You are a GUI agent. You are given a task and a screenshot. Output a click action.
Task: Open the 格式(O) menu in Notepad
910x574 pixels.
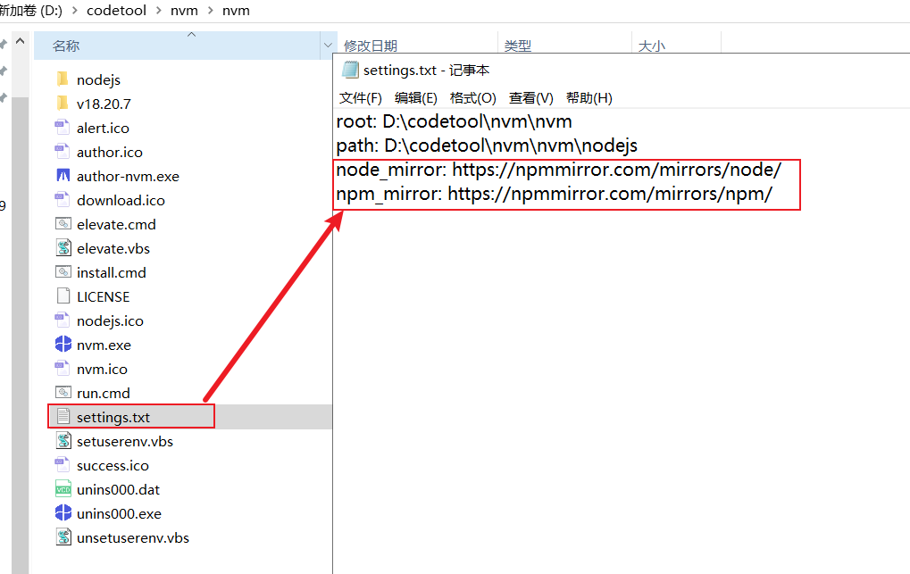[473, 98]
